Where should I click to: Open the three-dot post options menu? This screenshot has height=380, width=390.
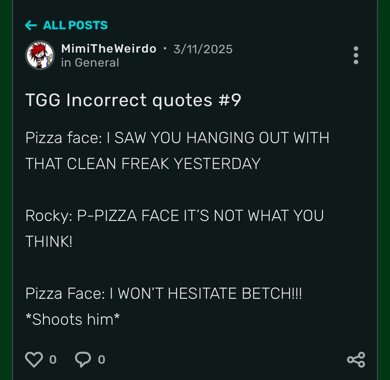pos(356,55)
